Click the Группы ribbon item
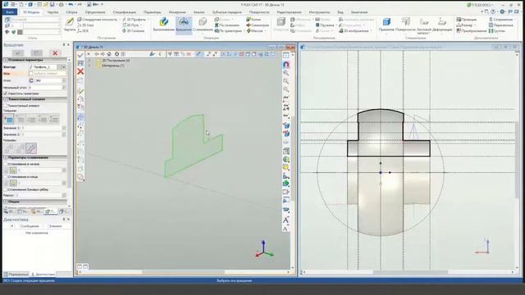Screen dimensions: 525x295 coord(496,31)
